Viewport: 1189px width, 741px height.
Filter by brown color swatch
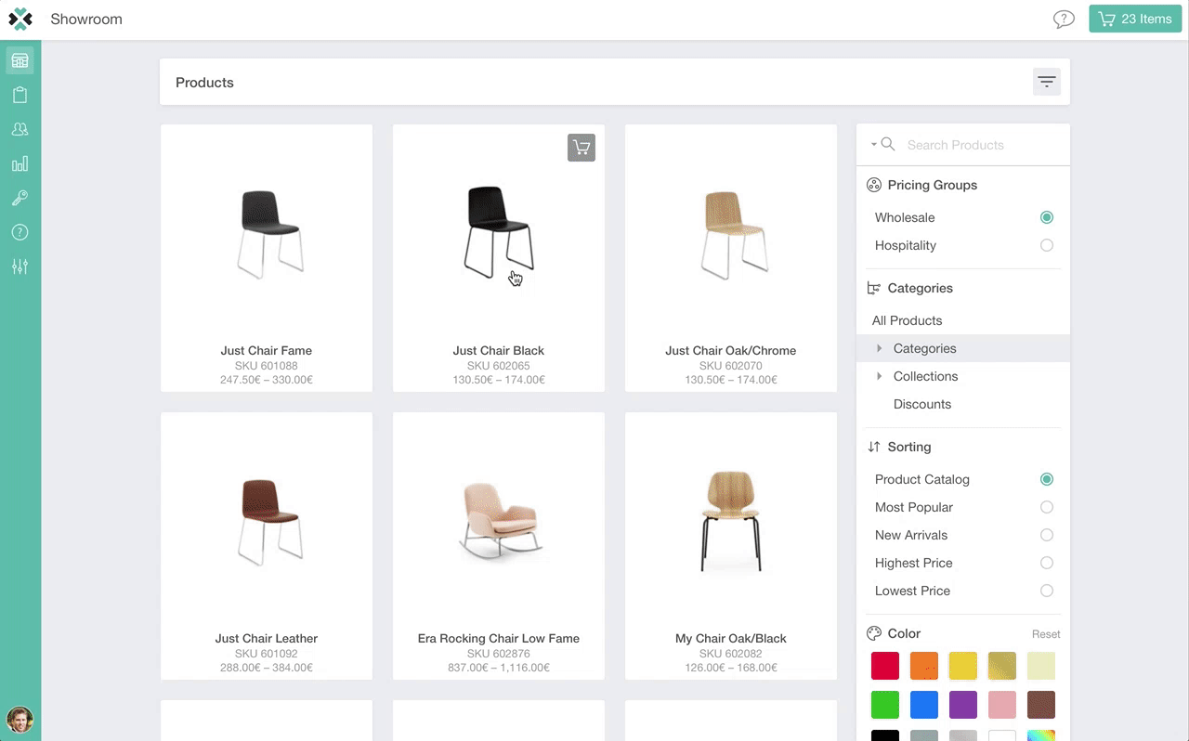pyautogui.click(x=1041, y=705)
